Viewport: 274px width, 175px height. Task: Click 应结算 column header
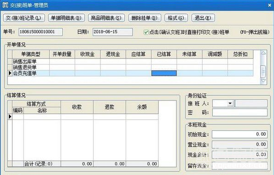(139, 54)
